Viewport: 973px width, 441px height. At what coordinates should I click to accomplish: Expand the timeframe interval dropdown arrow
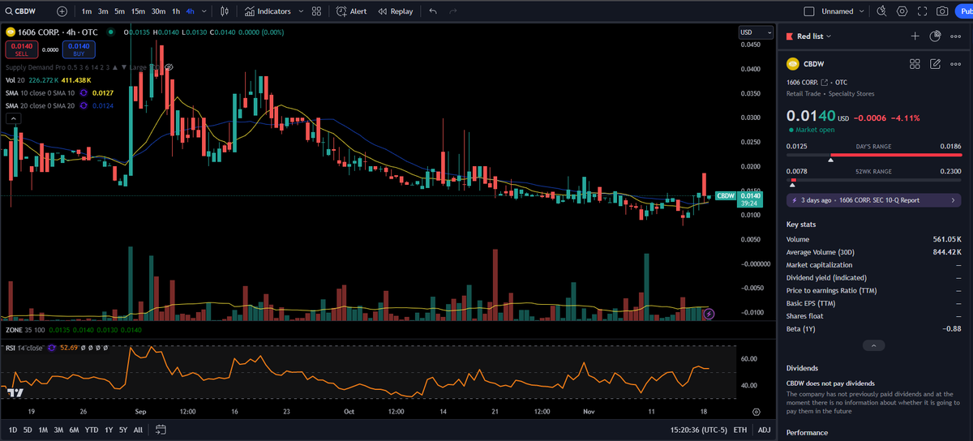(x=204, y=11)
